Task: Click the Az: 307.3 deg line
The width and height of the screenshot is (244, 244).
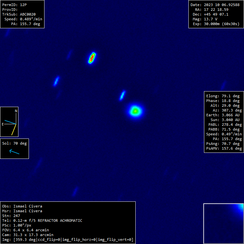Action: pyautogui.click(x=227, y=110)
